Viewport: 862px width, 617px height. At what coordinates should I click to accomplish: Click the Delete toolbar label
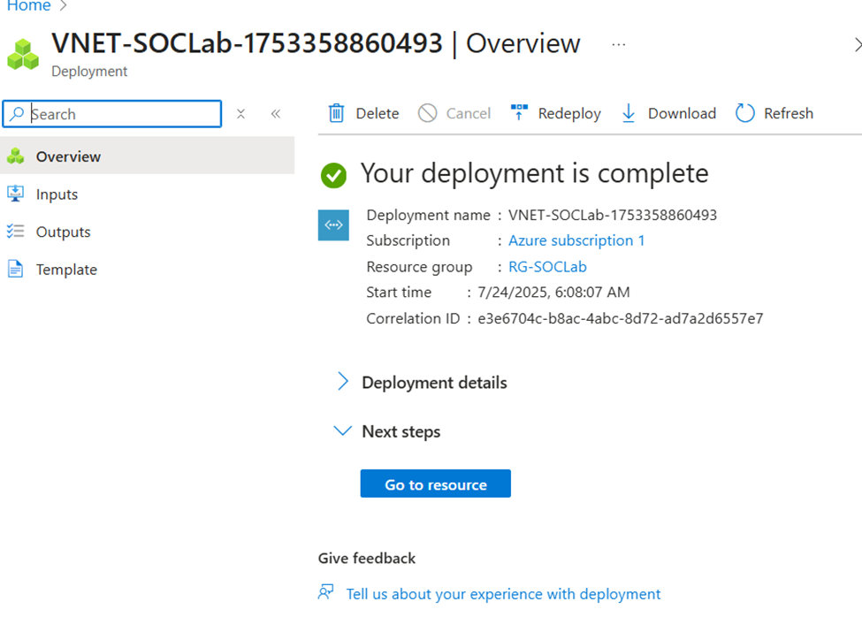coord(378,113)
